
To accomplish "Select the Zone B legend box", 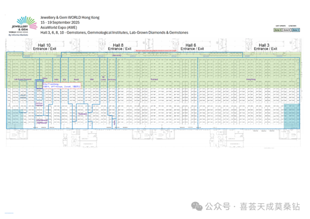I will (287, 30).
